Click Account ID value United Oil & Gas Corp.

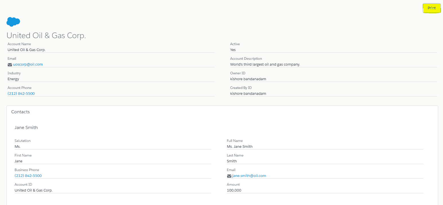[x=33, y=190]
